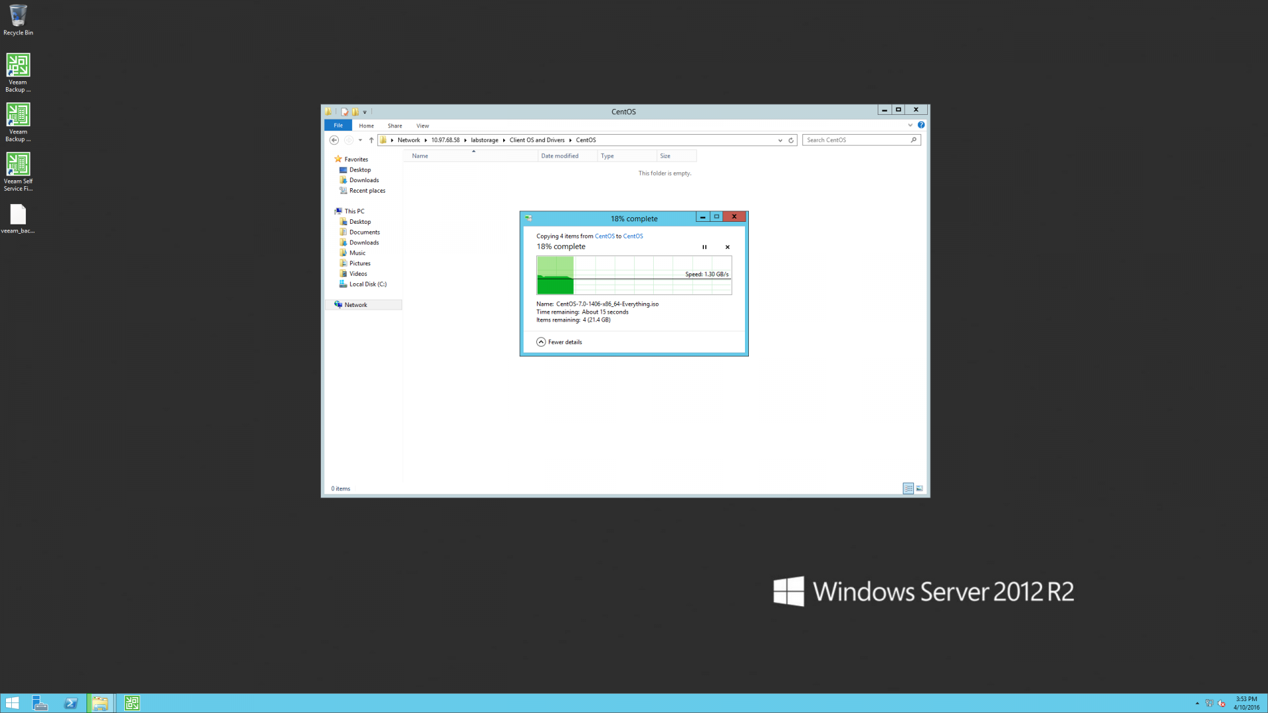
Task: Launch Server Manager from the taskbar
Action: (x=40, y=703)
